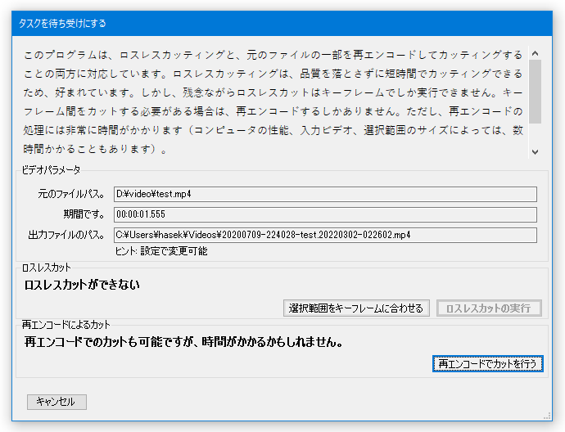565x432 pixels.
Task: Click the description scrollbar up arrow
Action: (x=535, y=54)
